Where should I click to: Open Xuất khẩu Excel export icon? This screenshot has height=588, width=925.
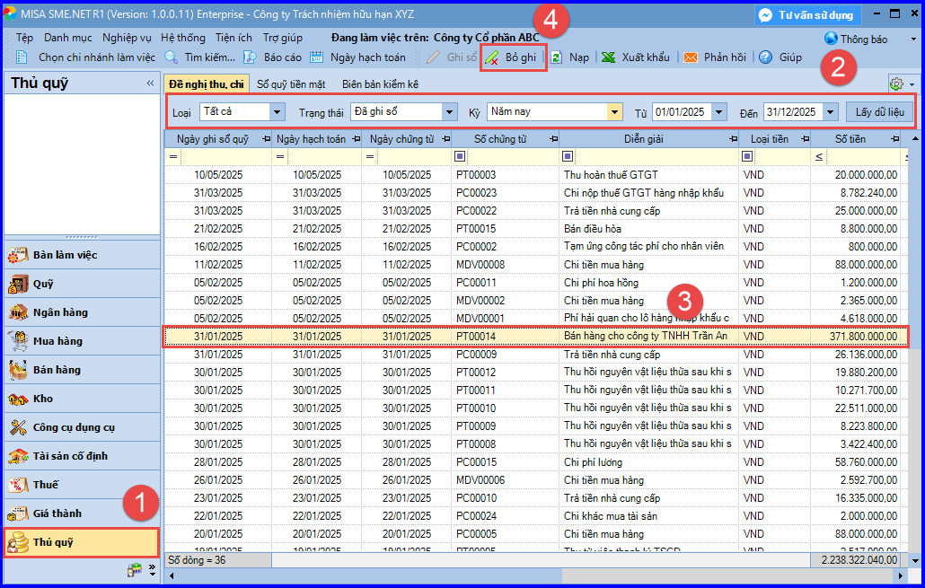[x=609, y=57]
